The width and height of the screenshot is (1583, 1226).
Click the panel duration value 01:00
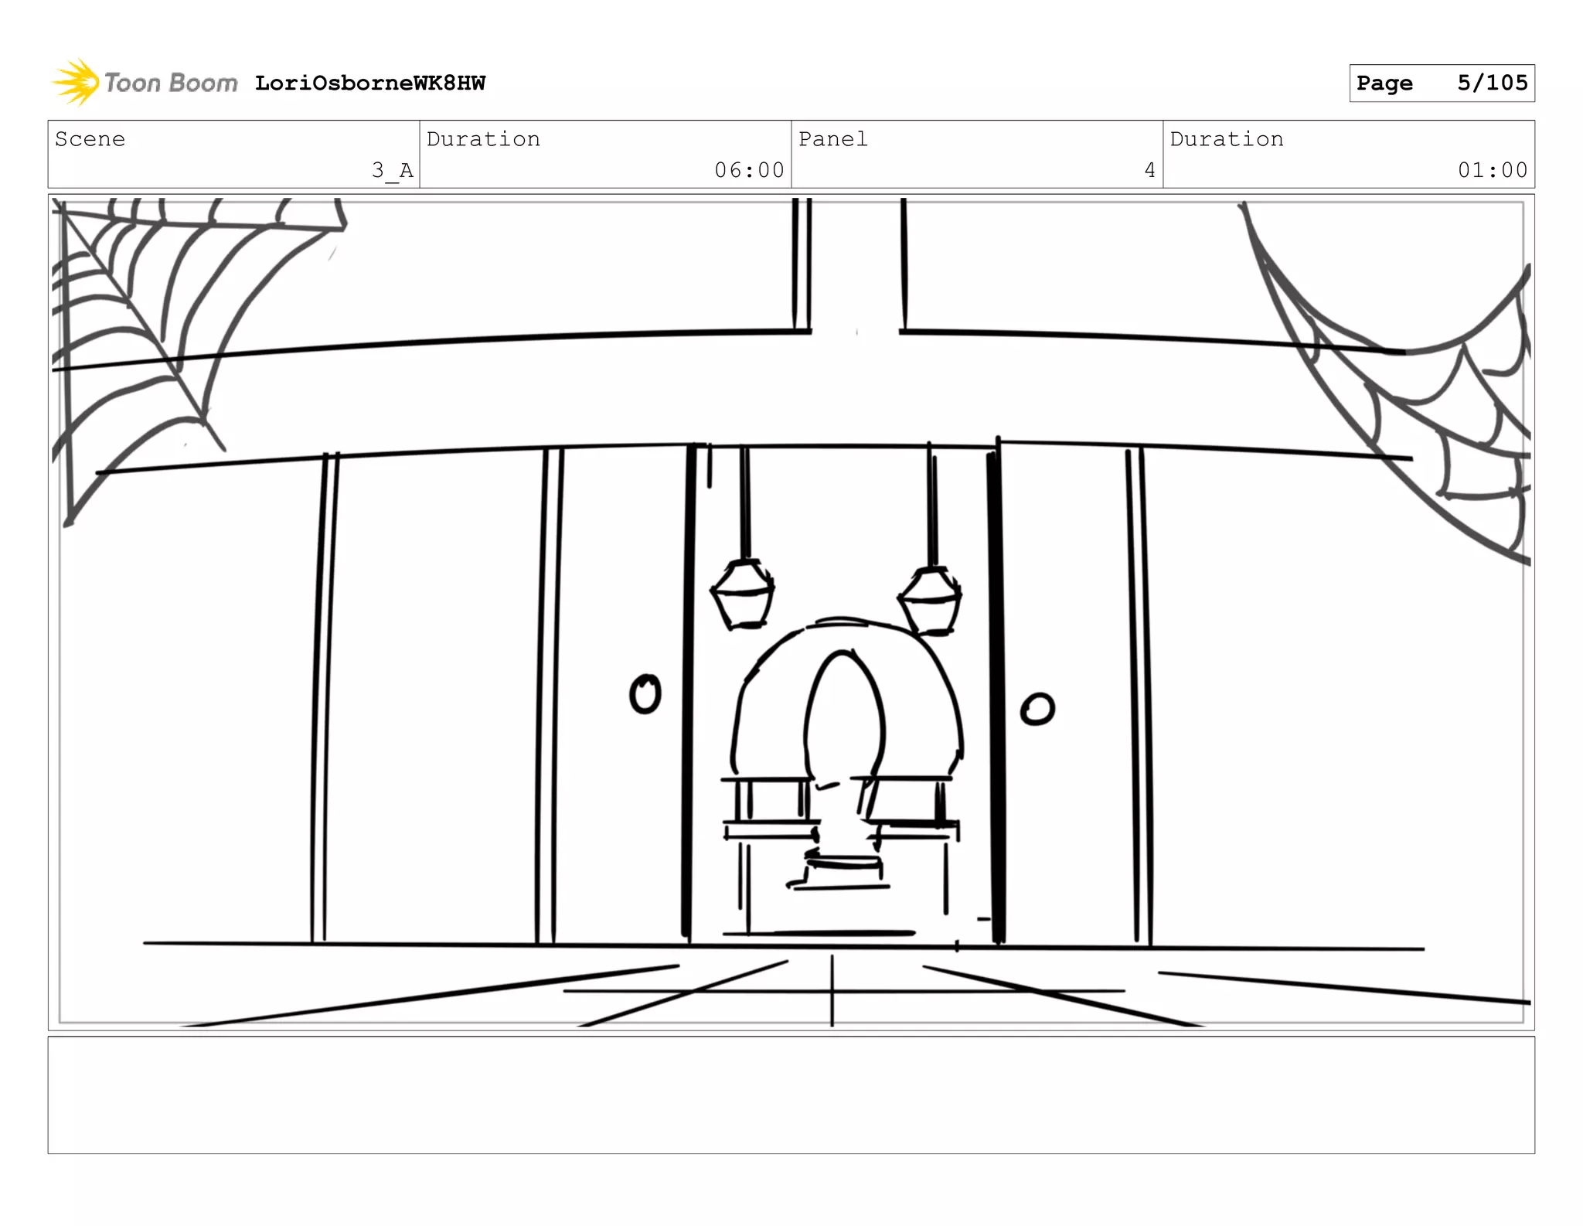[1492, 170]
